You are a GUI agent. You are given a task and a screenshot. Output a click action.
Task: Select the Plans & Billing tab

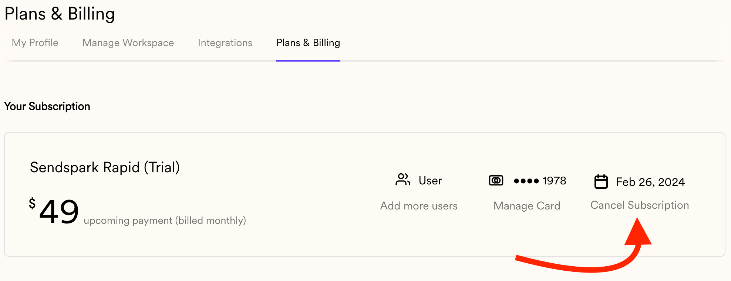tap(308, 43)
